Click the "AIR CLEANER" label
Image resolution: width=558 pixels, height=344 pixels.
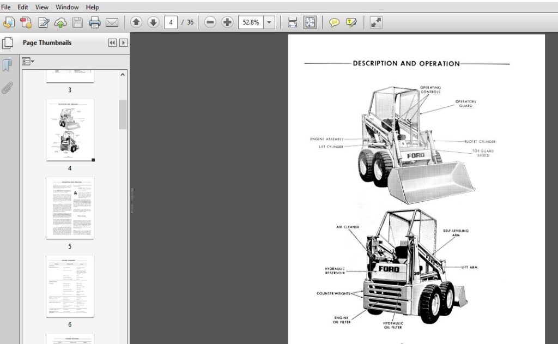point(348,227)
